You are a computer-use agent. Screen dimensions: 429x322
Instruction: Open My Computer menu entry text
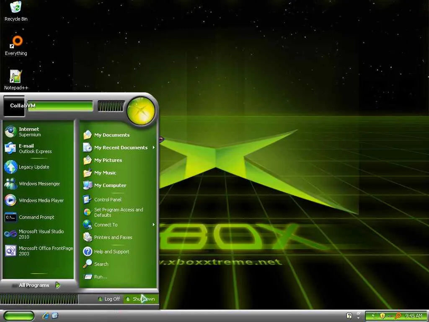110,185
